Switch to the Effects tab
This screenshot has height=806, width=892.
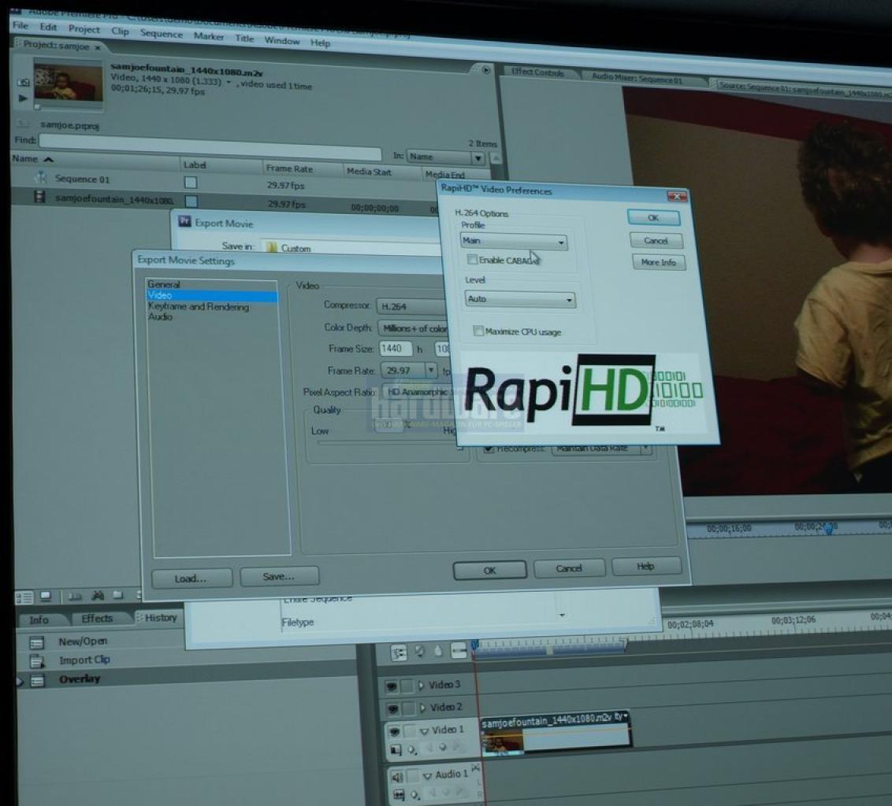[x=97, y=619]
